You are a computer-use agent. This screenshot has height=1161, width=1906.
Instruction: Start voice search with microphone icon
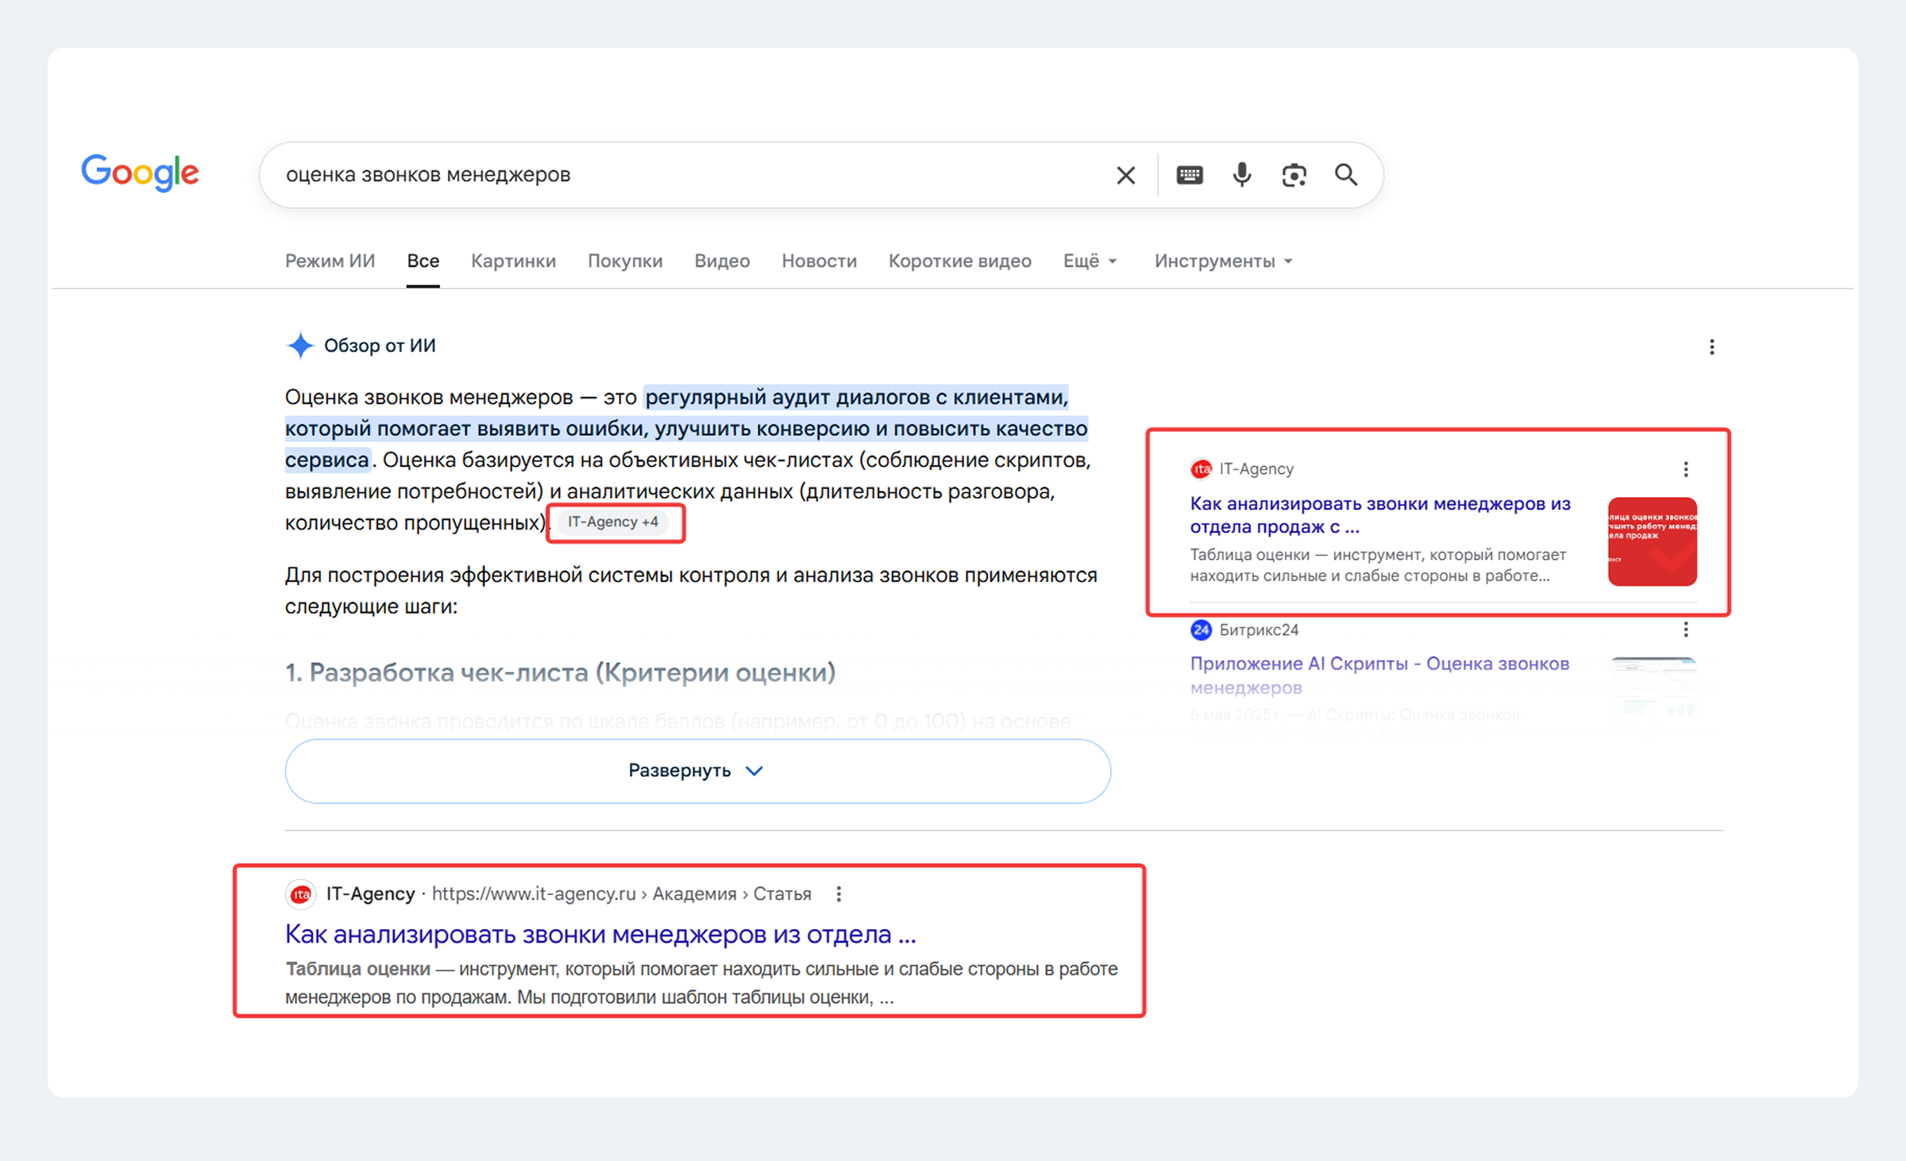pos(1242,175)
